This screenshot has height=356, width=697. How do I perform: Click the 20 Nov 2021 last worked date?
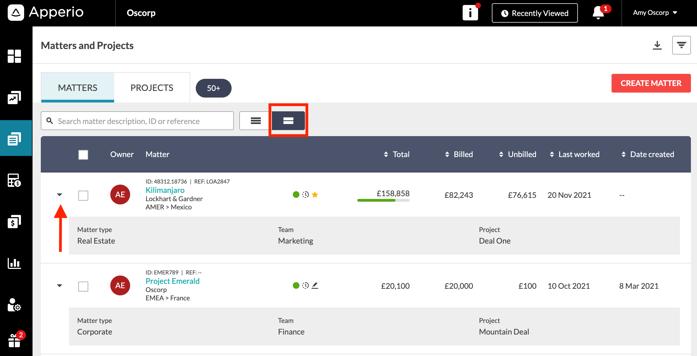click(569, 195)
